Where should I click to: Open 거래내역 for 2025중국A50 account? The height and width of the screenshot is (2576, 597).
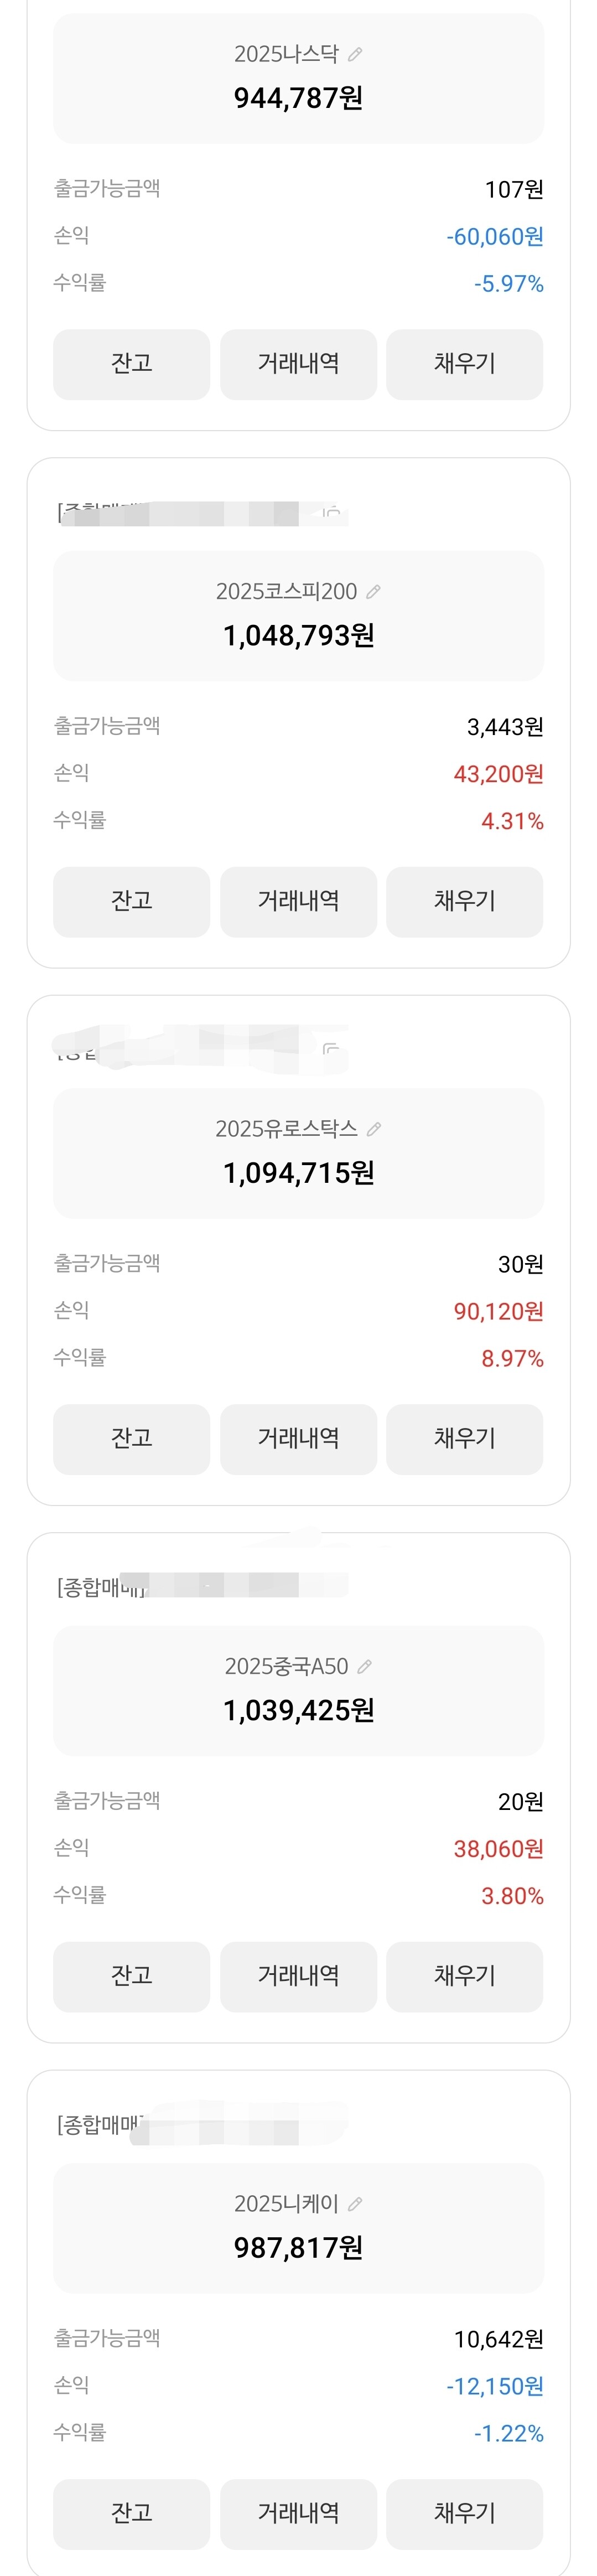(298, 1975)
